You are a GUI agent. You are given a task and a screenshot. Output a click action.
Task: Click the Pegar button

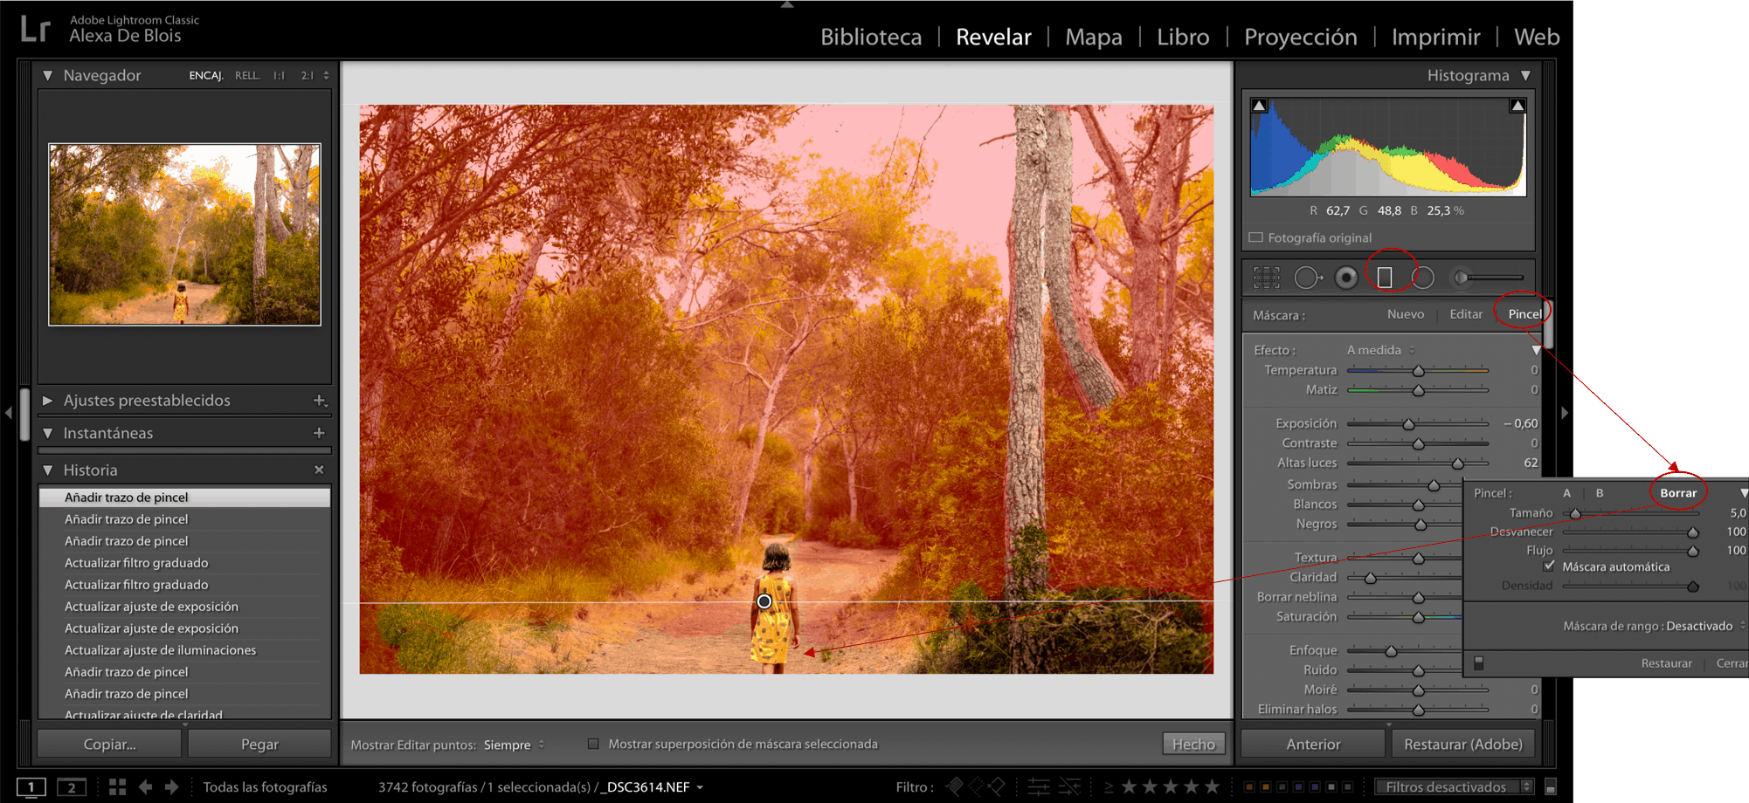point(259,744)
